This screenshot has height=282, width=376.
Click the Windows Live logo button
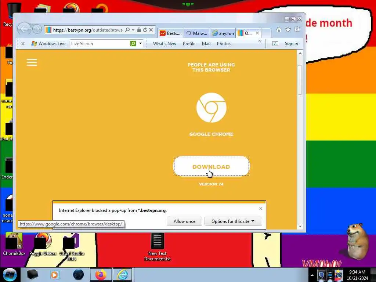coord(48,44)
